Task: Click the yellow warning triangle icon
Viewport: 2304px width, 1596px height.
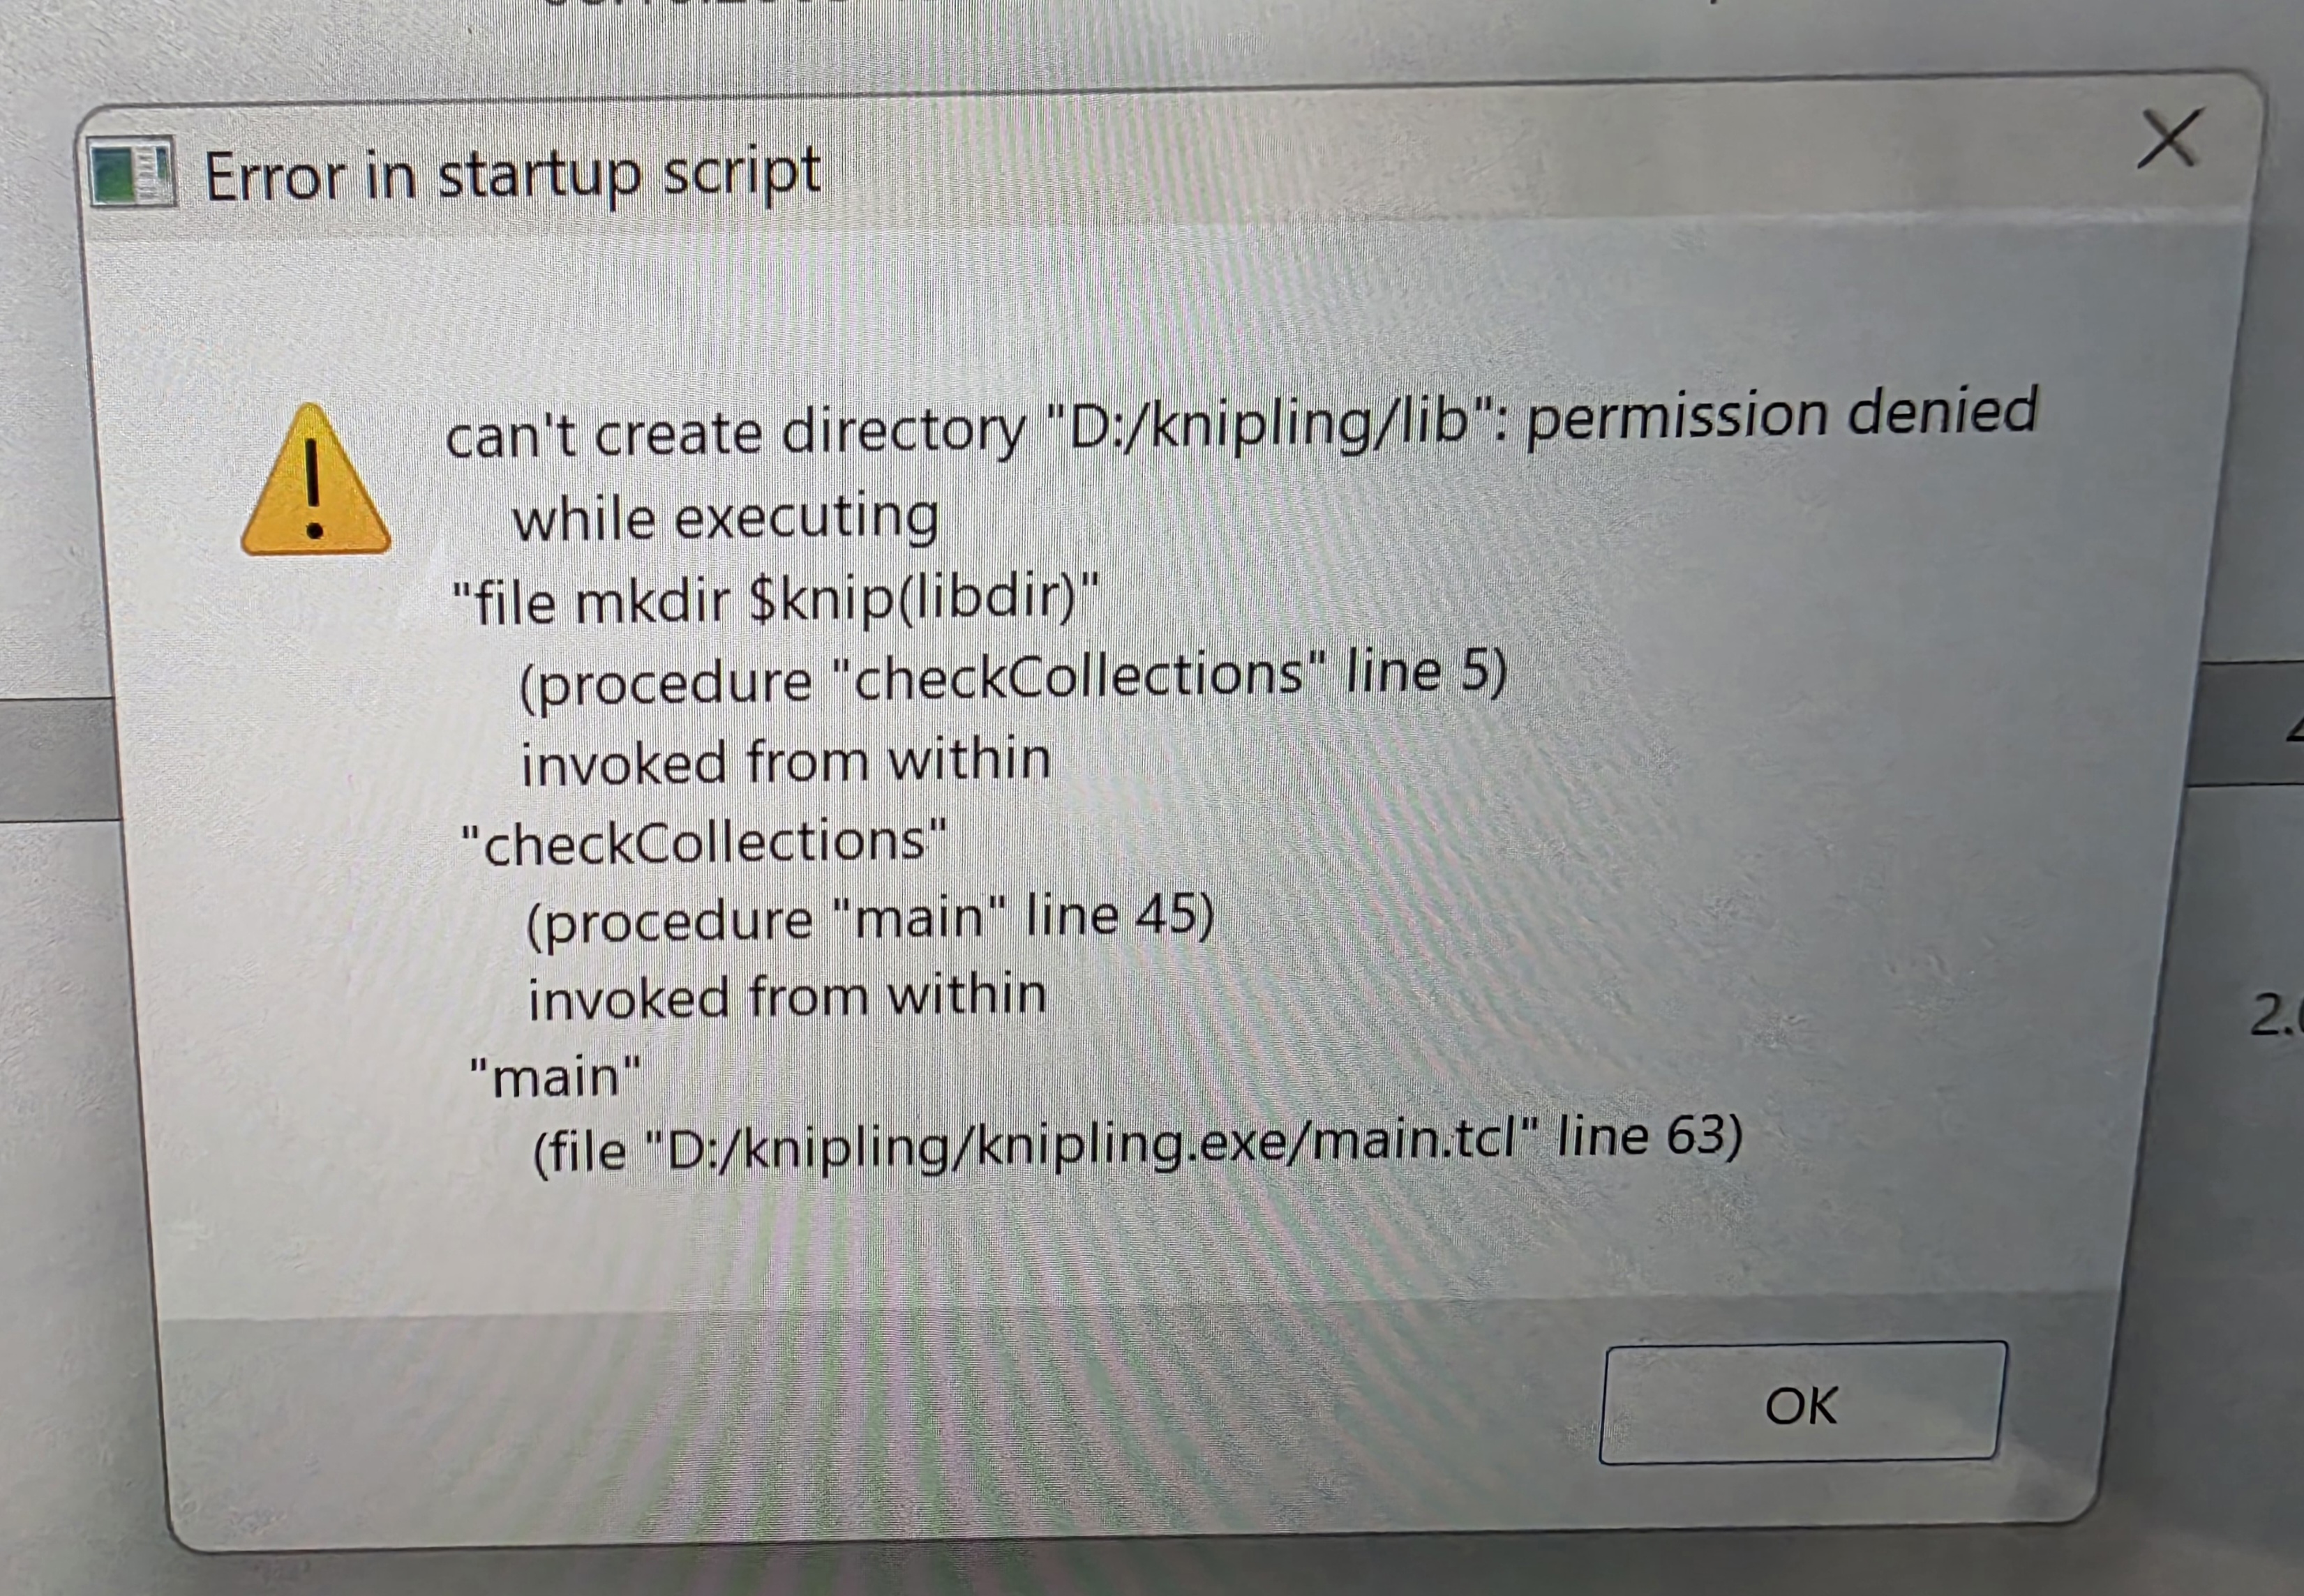Action: (x=315, y=480)
